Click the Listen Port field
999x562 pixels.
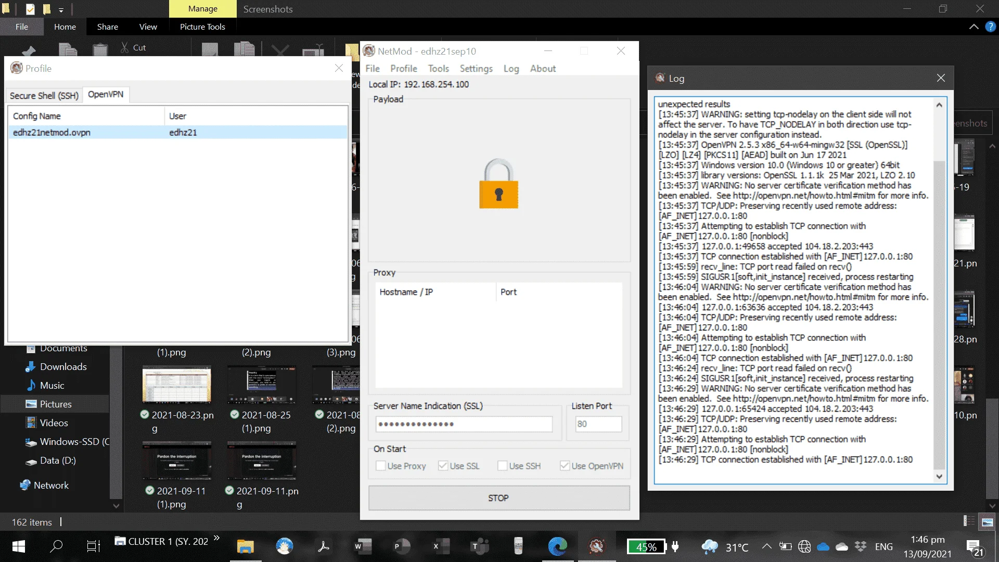coord(598,424)
